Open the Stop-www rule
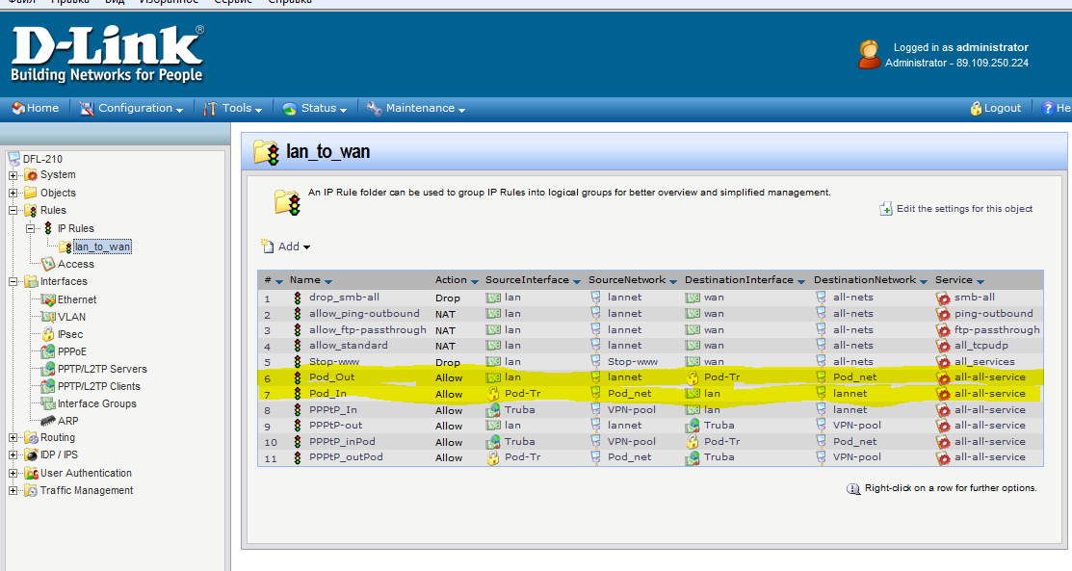The image size is (1072, 571). 334,361
